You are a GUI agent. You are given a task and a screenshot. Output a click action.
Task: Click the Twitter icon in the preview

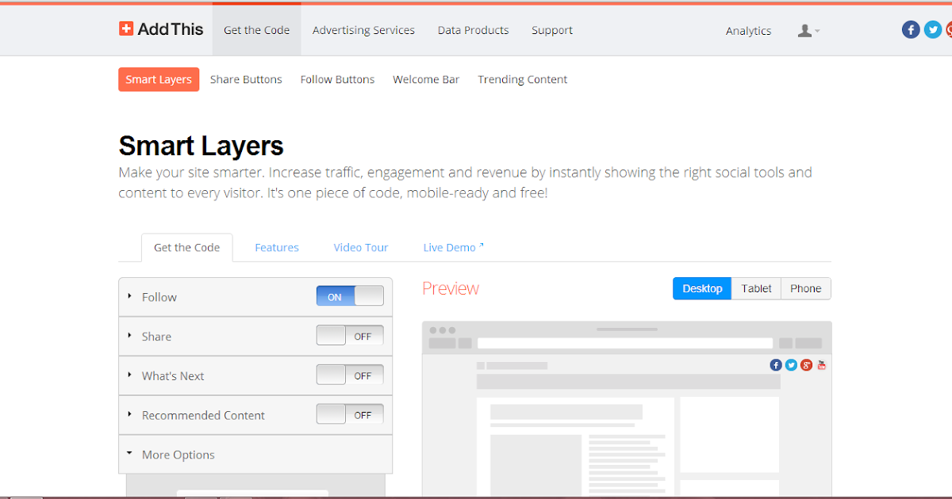pos(791,364)
